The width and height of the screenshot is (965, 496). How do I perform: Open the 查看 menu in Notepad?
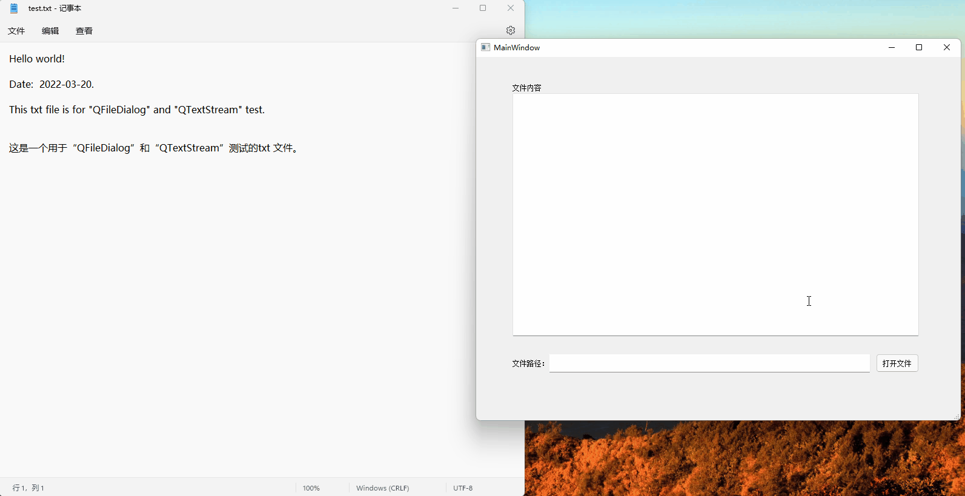[84, 31]
